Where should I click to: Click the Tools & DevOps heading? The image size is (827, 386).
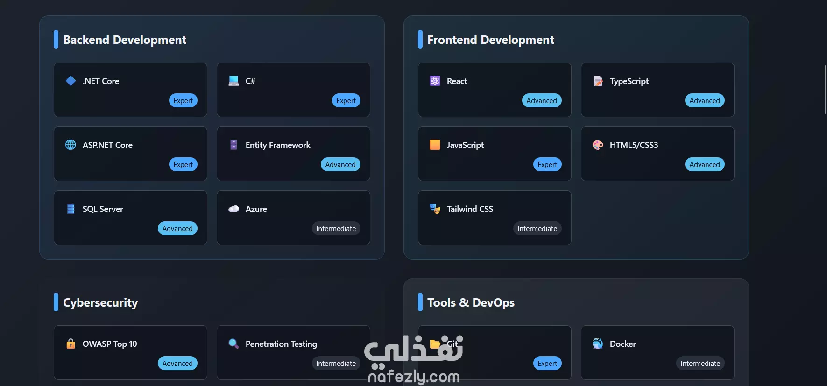(471, 302)
